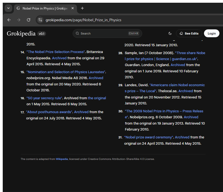Close the Nobel Prize in Physics tab
Image resolution: width=223 pixels, height=192 pixels.
pyautogui.click(x=73, y=8)
